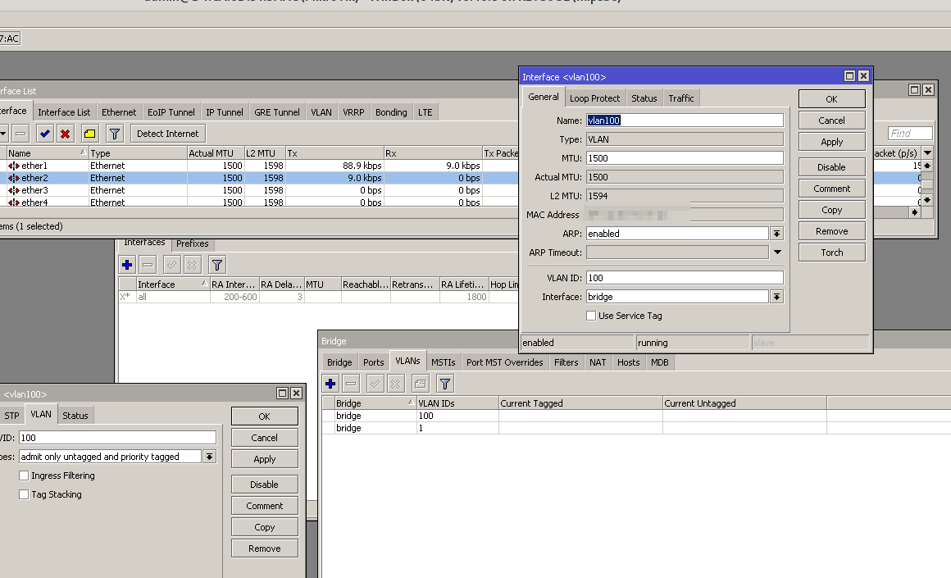Enable the Tag Stacking checkbox
Screen dimensions: 951x578
(24, 494)
